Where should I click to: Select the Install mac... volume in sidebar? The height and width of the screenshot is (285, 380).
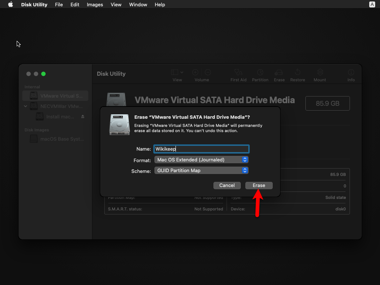pos(55,117)
